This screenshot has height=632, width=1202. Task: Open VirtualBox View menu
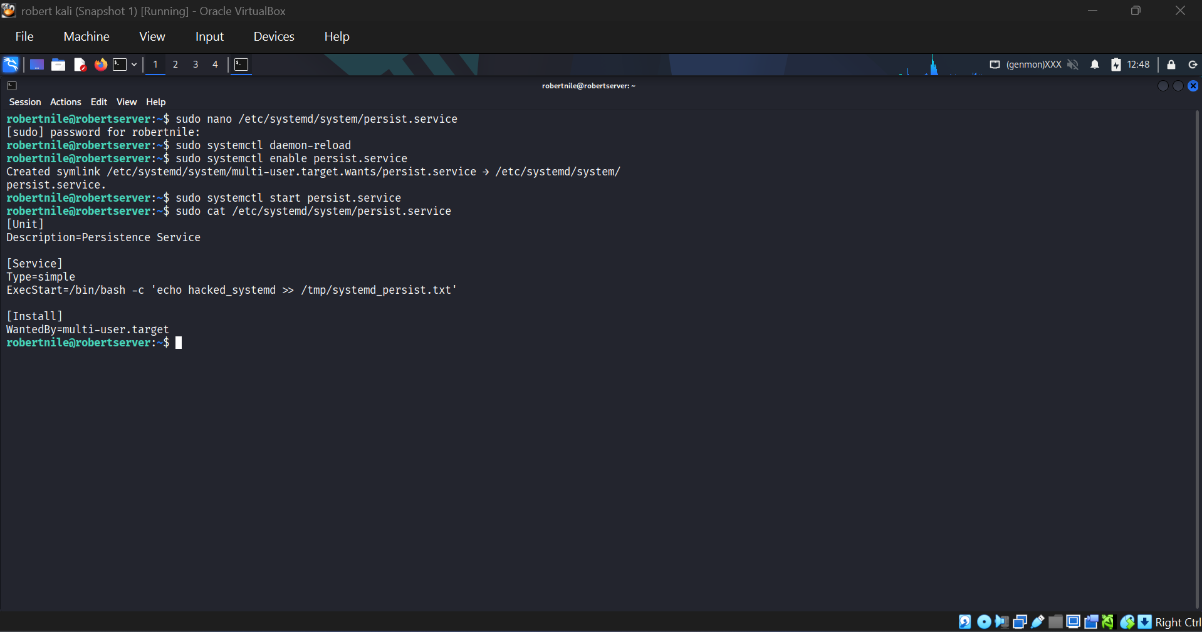pos(152,36)
